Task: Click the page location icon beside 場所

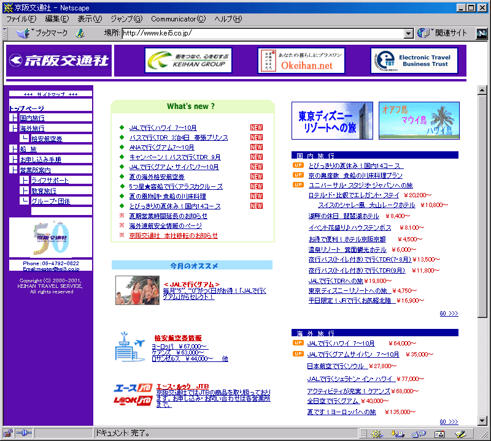Action: click(x=80, y=33)
